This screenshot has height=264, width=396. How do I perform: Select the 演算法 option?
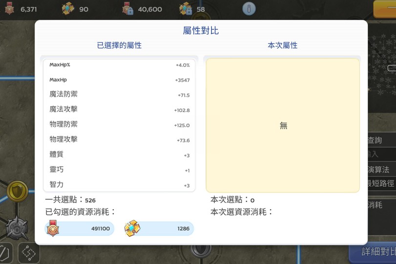[x=378, y=170]
